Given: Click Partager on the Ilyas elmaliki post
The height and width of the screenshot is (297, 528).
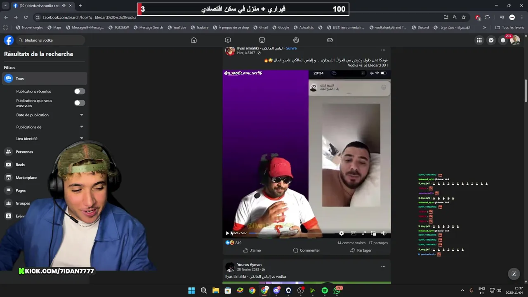Looking at the screenshot, I should (x=361, y=250).
